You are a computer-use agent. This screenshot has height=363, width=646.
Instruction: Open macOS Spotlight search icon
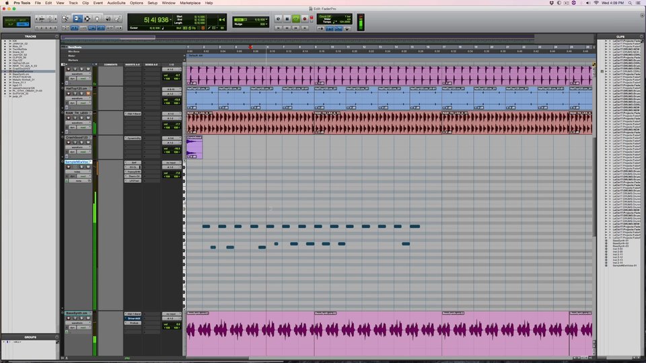[630, 3]
